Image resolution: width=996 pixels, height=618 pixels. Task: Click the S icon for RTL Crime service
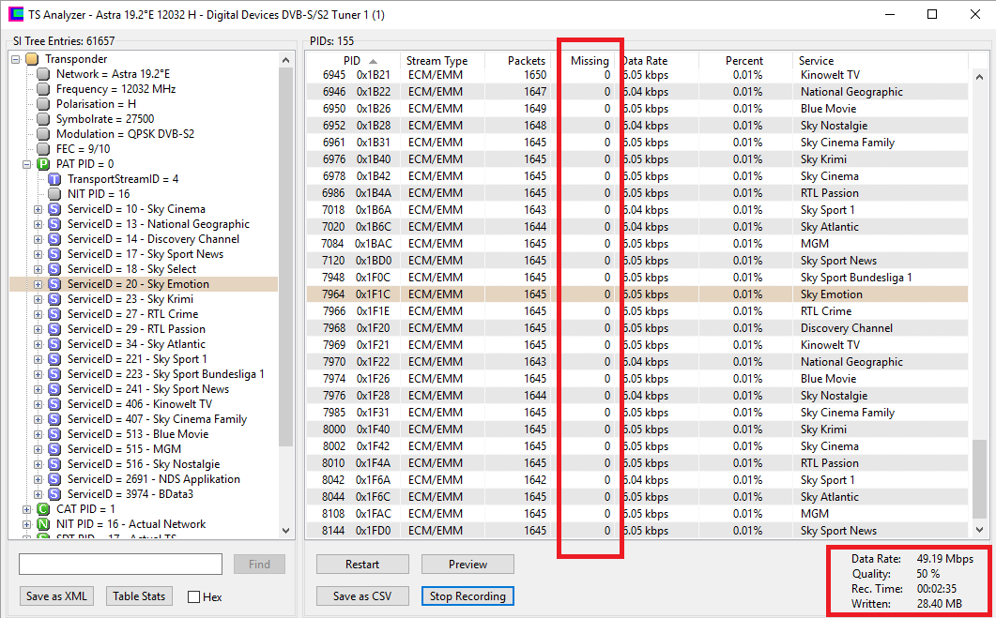click(54, 314)
